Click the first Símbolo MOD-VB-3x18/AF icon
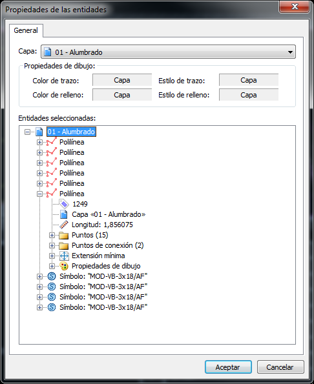This screenshot has height=384, width=314. tap(52, 276)
